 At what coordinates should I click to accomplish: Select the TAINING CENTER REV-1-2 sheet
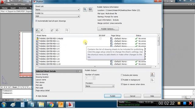point(49,44)
